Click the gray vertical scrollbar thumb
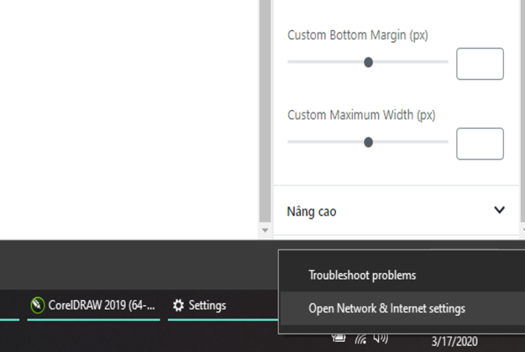 pos(265,110)
